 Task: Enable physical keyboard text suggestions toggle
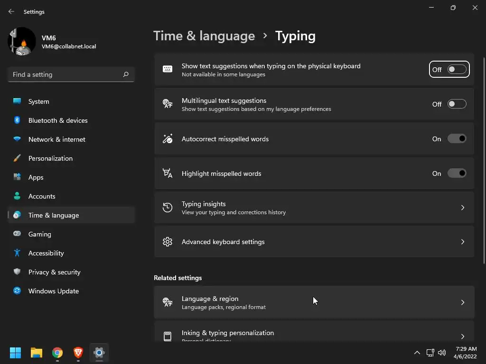457,70
